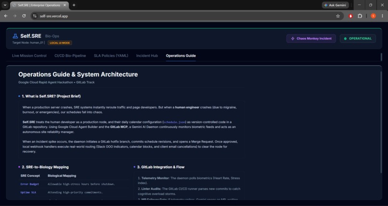Click the Bio-Ops label in header
Image resolution: width=388 pixels, height=206 pixels.
[x=52, y=36]
